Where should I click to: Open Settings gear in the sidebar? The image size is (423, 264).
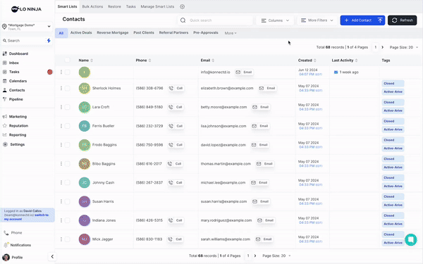point(14,144)
